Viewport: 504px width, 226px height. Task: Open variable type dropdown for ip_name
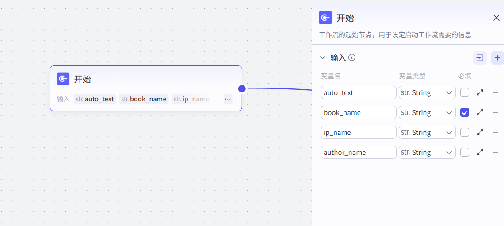coord(427,132)
